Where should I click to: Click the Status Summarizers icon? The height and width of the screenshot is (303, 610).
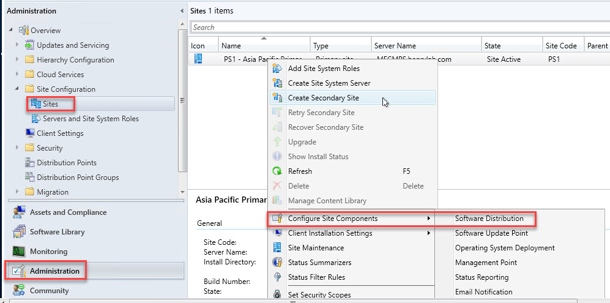tap(277, 263)
